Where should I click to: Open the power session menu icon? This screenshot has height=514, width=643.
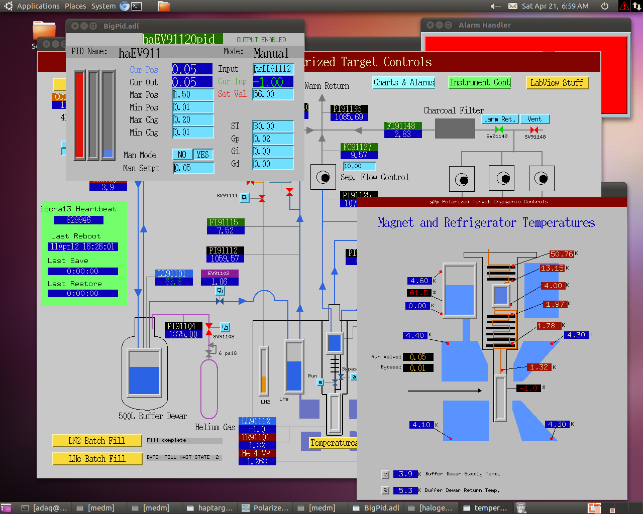coord(605,6)
